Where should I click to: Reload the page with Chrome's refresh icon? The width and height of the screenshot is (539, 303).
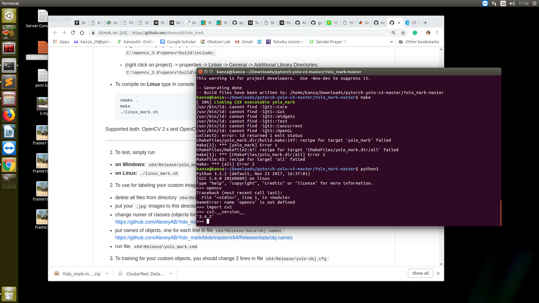73,33
